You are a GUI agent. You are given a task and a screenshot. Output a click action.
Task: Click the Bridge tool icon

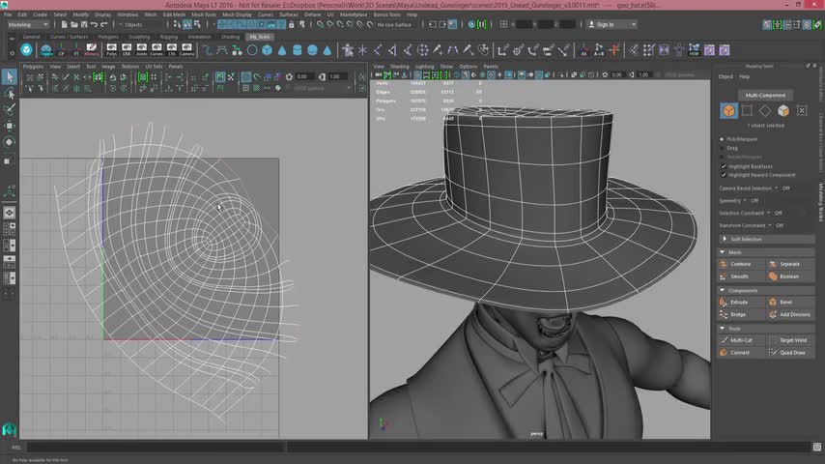724,314
